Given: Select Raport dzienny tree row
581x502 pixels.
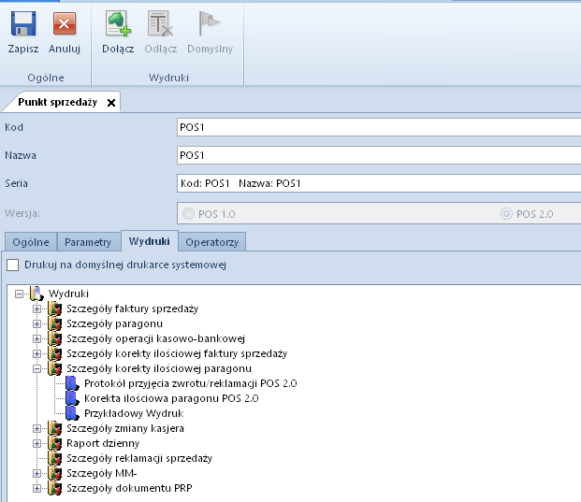Looking at the screenshot, I should pyautogui.click(x=103, y=443).
